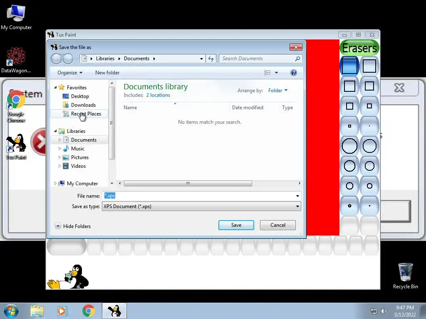Click the Libraries folder icon in tree
The image size is (426, 319).
[x=62, y=131]
